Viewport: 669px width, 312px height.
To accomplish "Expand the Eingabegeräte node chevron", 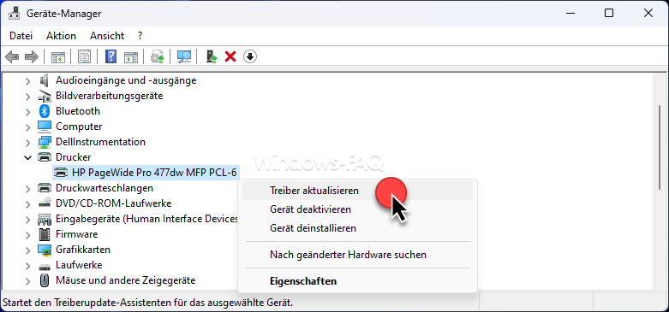I will 27,219.
